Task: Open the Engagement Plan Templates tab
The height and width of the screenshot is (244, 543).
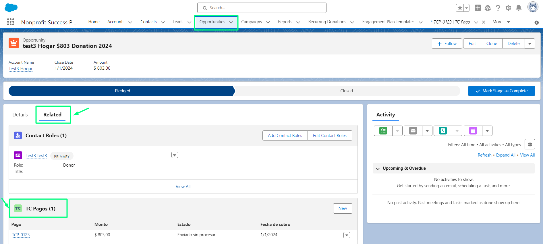Action: pyautogui.click(x=389, y=22)
